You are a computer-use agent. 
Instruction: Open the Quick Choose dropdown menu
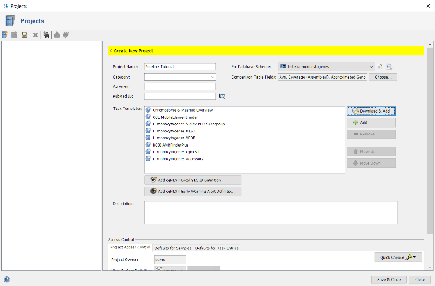click(398, 257)
